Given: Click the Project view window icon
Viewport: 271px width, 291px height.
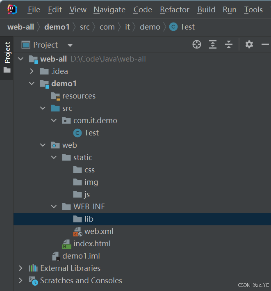Looking at the screenshot, I should [x=26, y=45].
